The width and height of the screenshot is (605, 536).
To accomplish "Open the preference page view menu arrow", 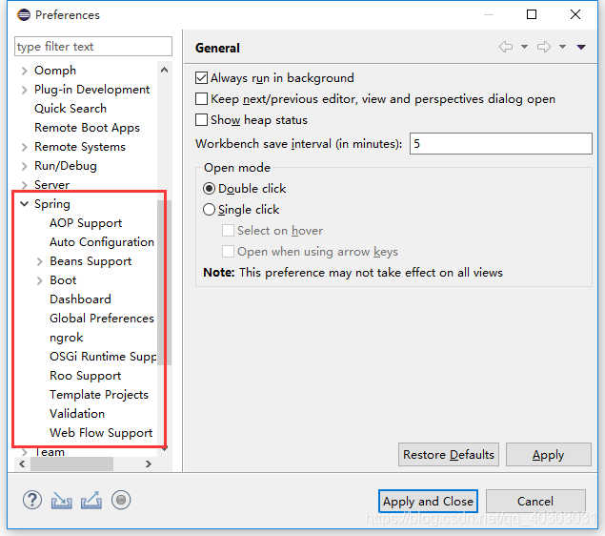I will click(581, 47).
